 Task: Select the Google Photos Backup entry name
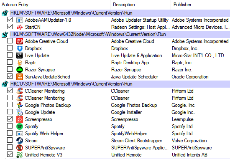tap(48, 105)
